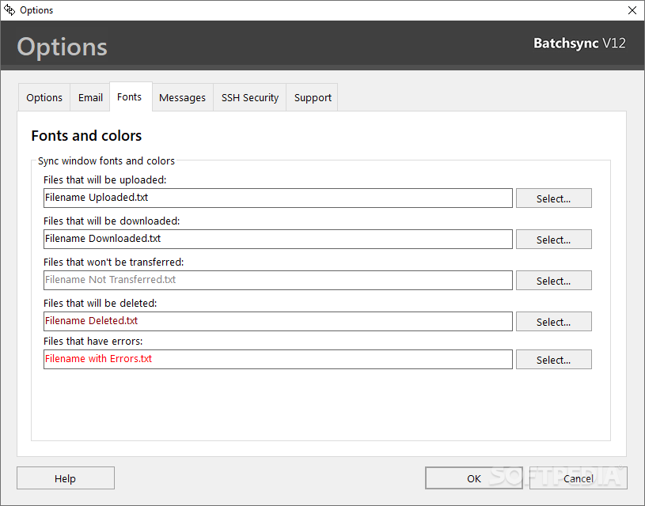Open Help for the Options dialog
This screenshot has width=645, height=506.
[x=66, y=478]
